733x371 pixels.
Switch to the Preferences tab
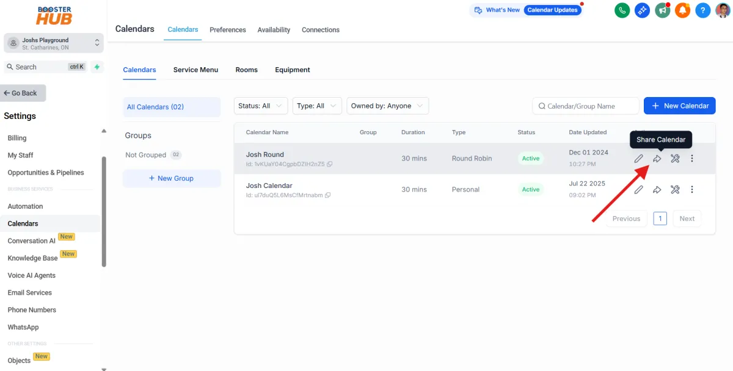227,29
